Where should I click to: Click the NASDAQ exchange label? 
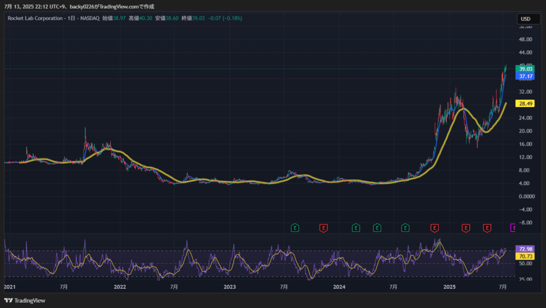click(90, 18)
